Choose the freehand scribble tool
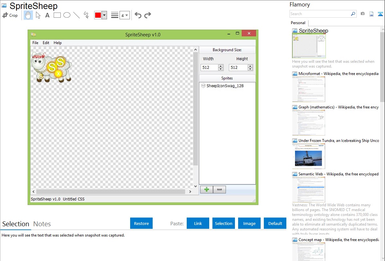This screenshot has width=385, height=261. click(x=86, y=15)
